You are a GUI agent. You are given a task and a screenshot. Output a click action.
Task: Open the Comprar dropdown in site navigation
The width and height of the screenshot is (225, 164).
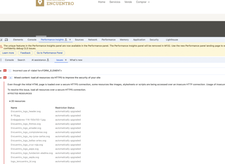143,2
